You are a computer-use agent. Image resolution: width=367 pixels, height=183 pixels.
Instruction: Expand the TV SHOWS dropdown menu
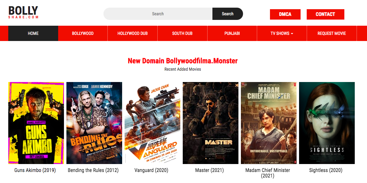click(282, 33)
